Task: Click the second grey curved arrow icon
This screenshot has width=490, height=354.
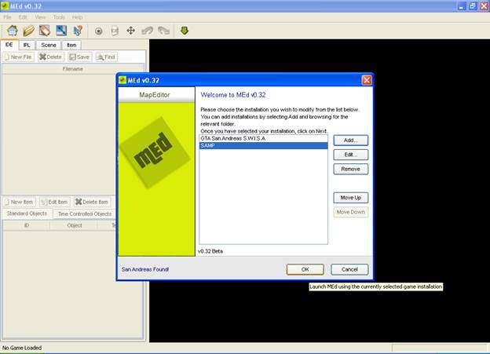Action: (x=164, y=31)
